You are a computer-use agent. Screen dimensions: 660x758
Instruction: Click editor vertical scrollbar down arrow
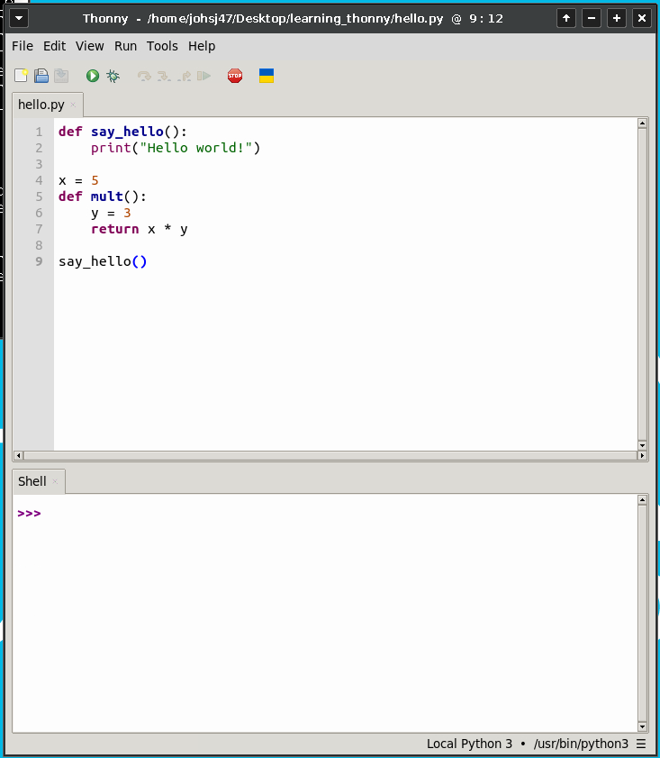(642, 445)
